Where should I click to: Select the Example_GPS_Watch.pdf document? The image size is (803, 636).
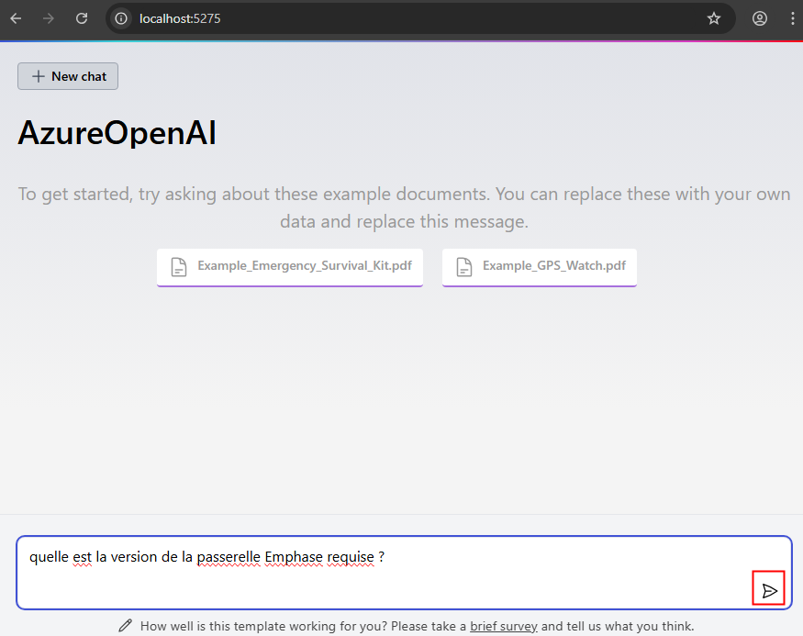[540, 267]
